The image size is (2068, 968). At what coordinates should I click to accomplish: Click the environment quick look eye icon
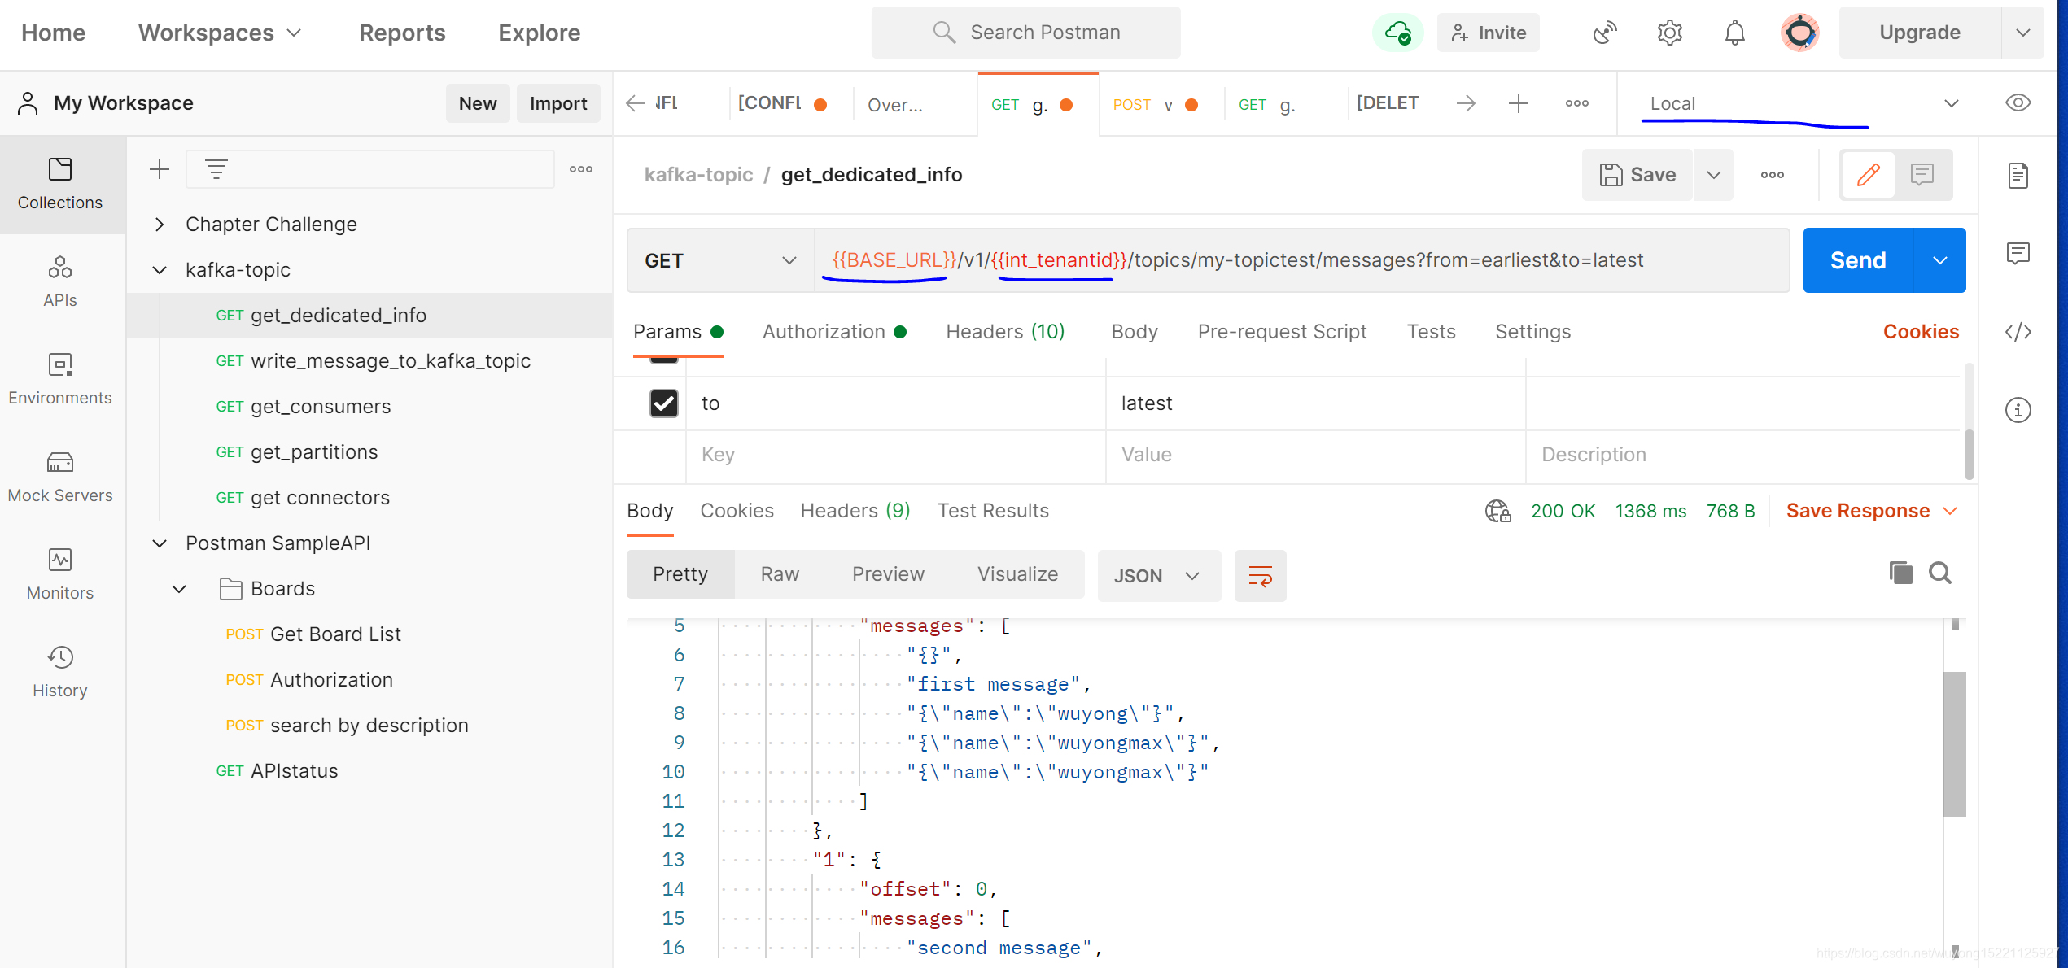2018,103
